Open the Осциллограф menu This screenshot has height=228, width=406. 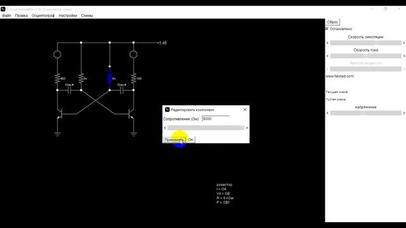pos(43,15)
